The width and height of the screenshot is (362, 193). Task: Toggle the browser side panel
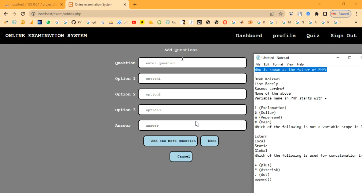pos(325,14)
